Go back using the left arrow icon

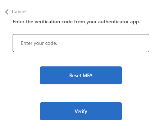7,12
